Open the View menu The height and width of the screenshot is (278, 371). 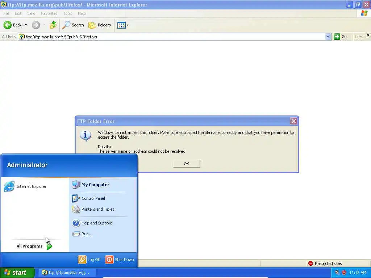pos(31,13)
